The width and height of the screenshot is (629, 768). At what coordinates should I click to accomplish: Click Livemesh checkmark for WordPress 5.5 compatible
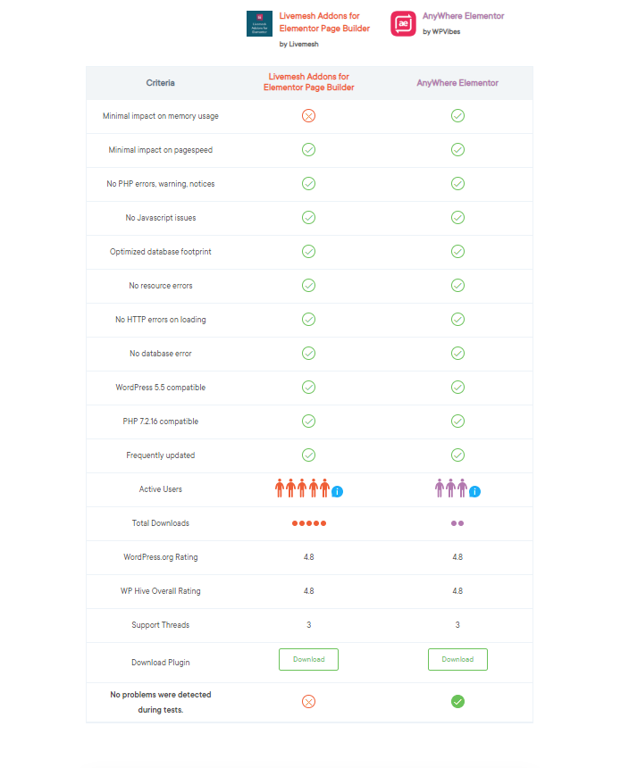tap(308, 388)
